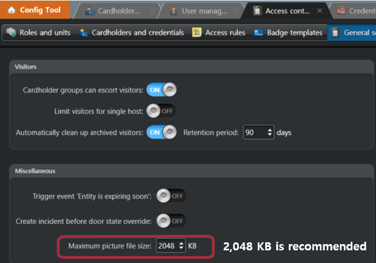Click the User management tab icon

[x=173, y=11]
